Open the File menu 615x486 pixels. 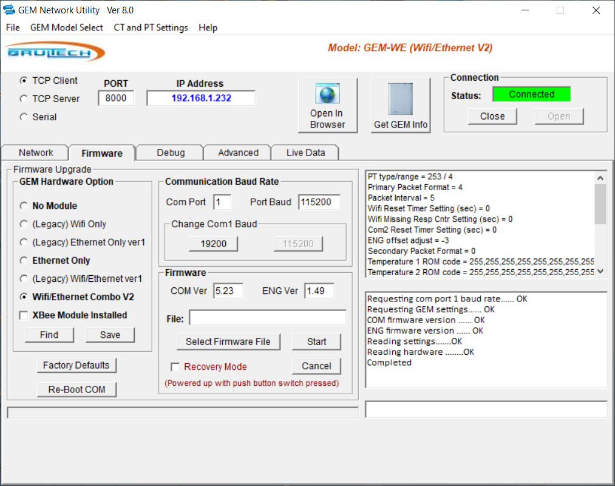pyautogui.click(x=13, y=27)
